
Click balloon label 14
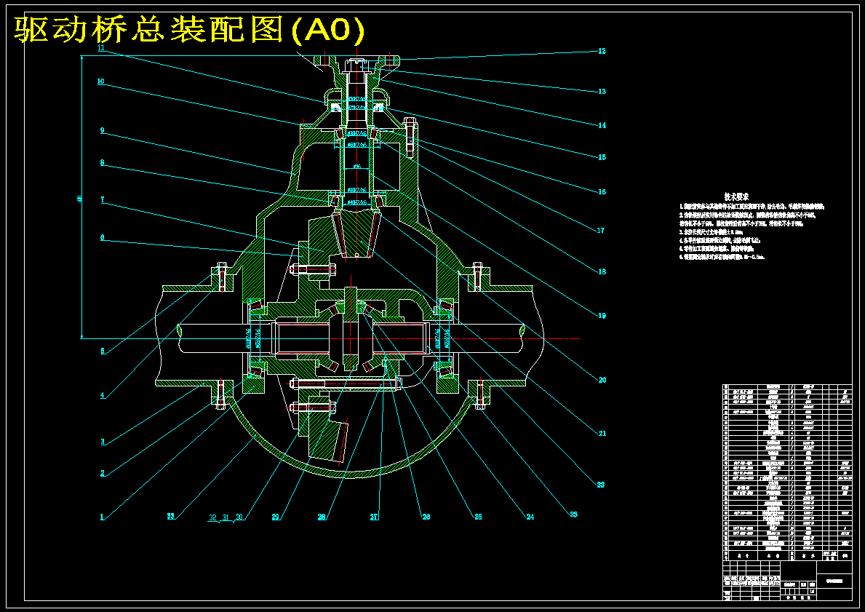coord(602,125)
